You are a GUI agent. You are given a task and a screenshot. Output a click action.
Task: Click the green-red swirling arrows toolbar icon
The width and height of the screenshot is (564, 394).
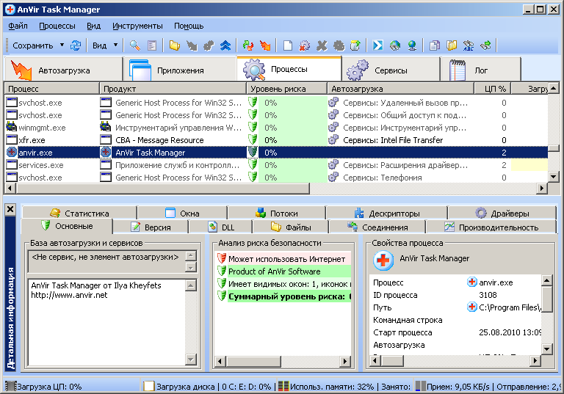[x=248, y=45]
